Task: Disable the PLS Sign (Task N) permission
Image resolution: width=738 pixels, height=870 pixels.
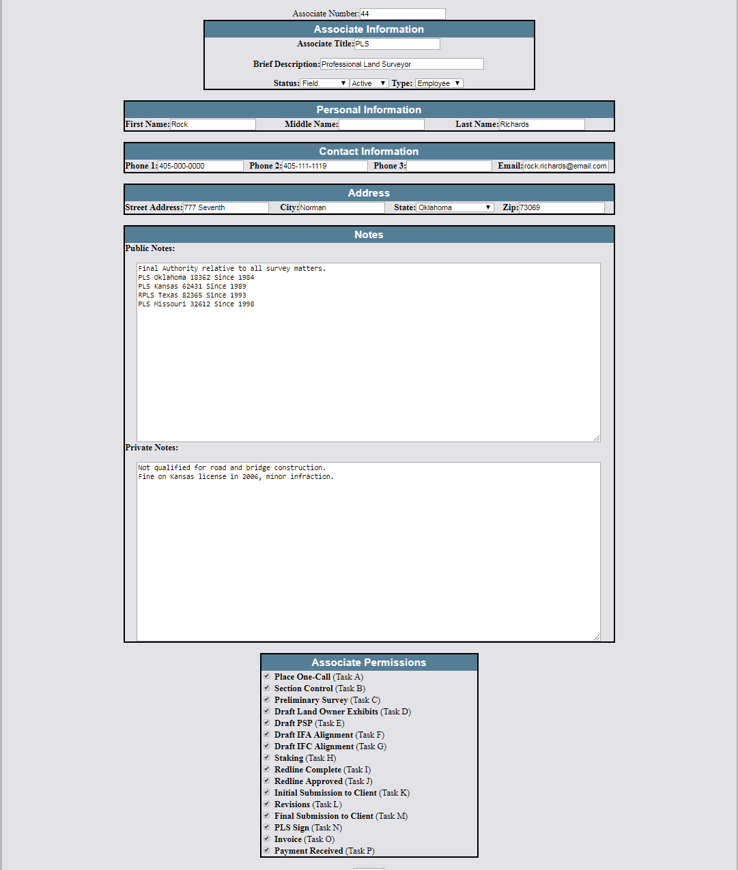Action: 267,828
